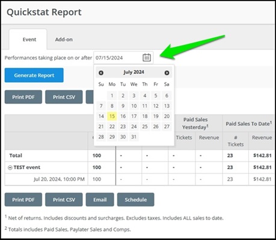Click the bottom Print CSV button

click(64, 200)
